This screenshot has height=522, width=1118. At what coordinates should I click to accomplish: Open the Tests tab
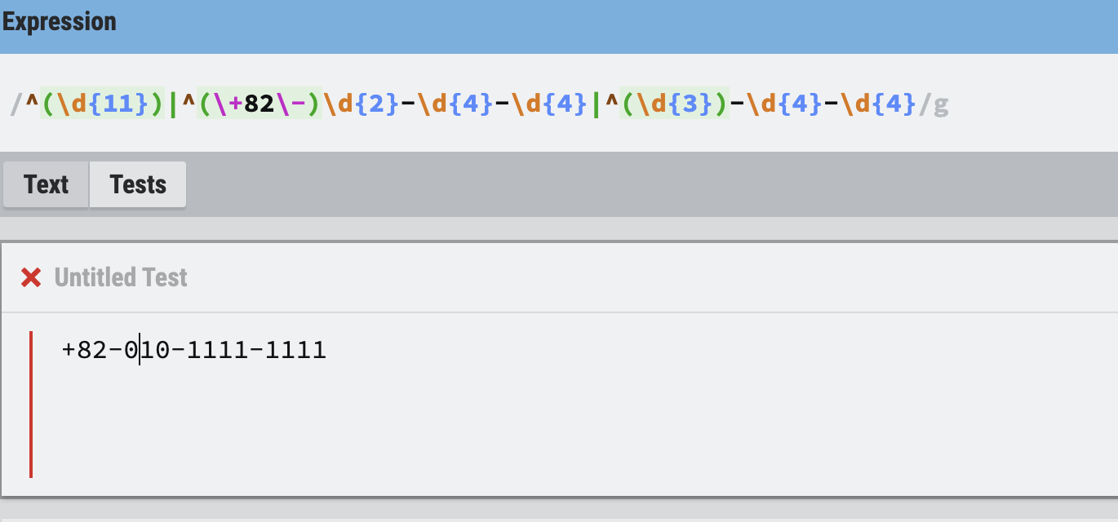(x=138, y=185)
